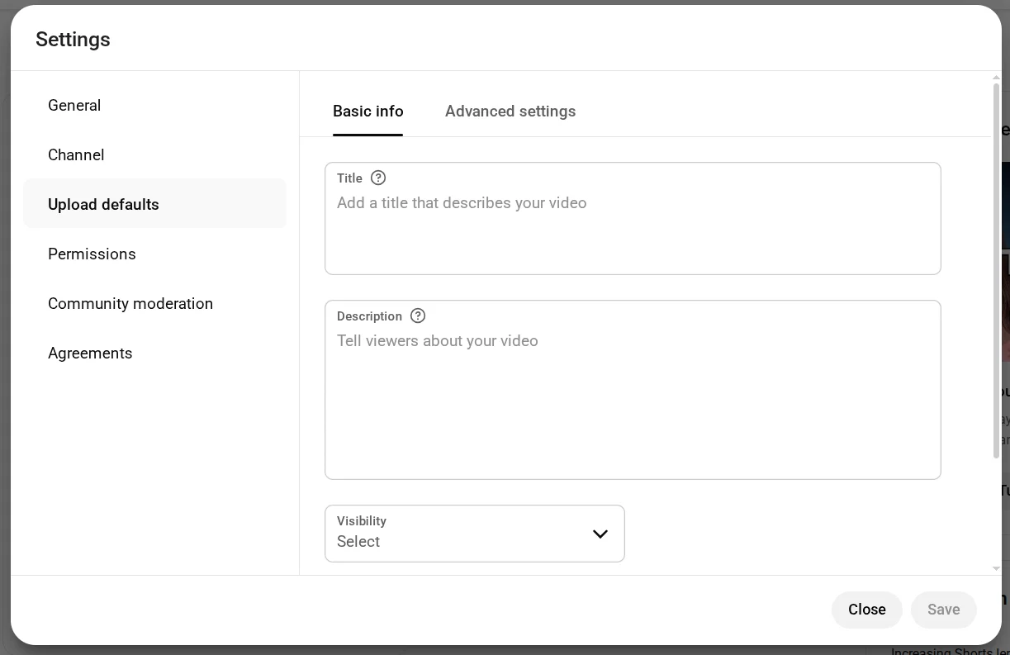The width and height of the screenshot is (1010, 655).
Task: Open the Visibility Select combo box
Action: point(474,534)
